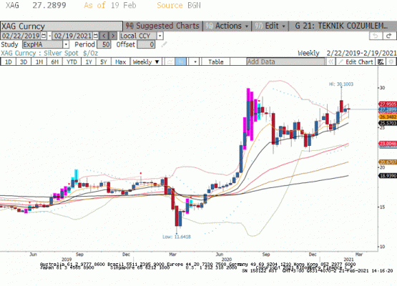The width and height of the screenshot is (397, 286).
Task: Click the blue 27.2899 last price tag
Action: (388, 109)
